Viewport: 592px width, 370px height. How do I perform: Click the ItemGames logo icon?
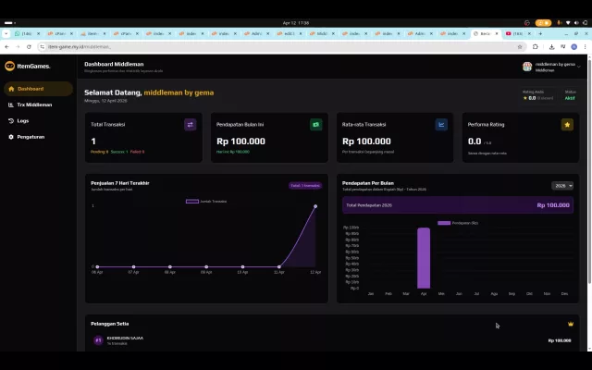click(10, 66)
